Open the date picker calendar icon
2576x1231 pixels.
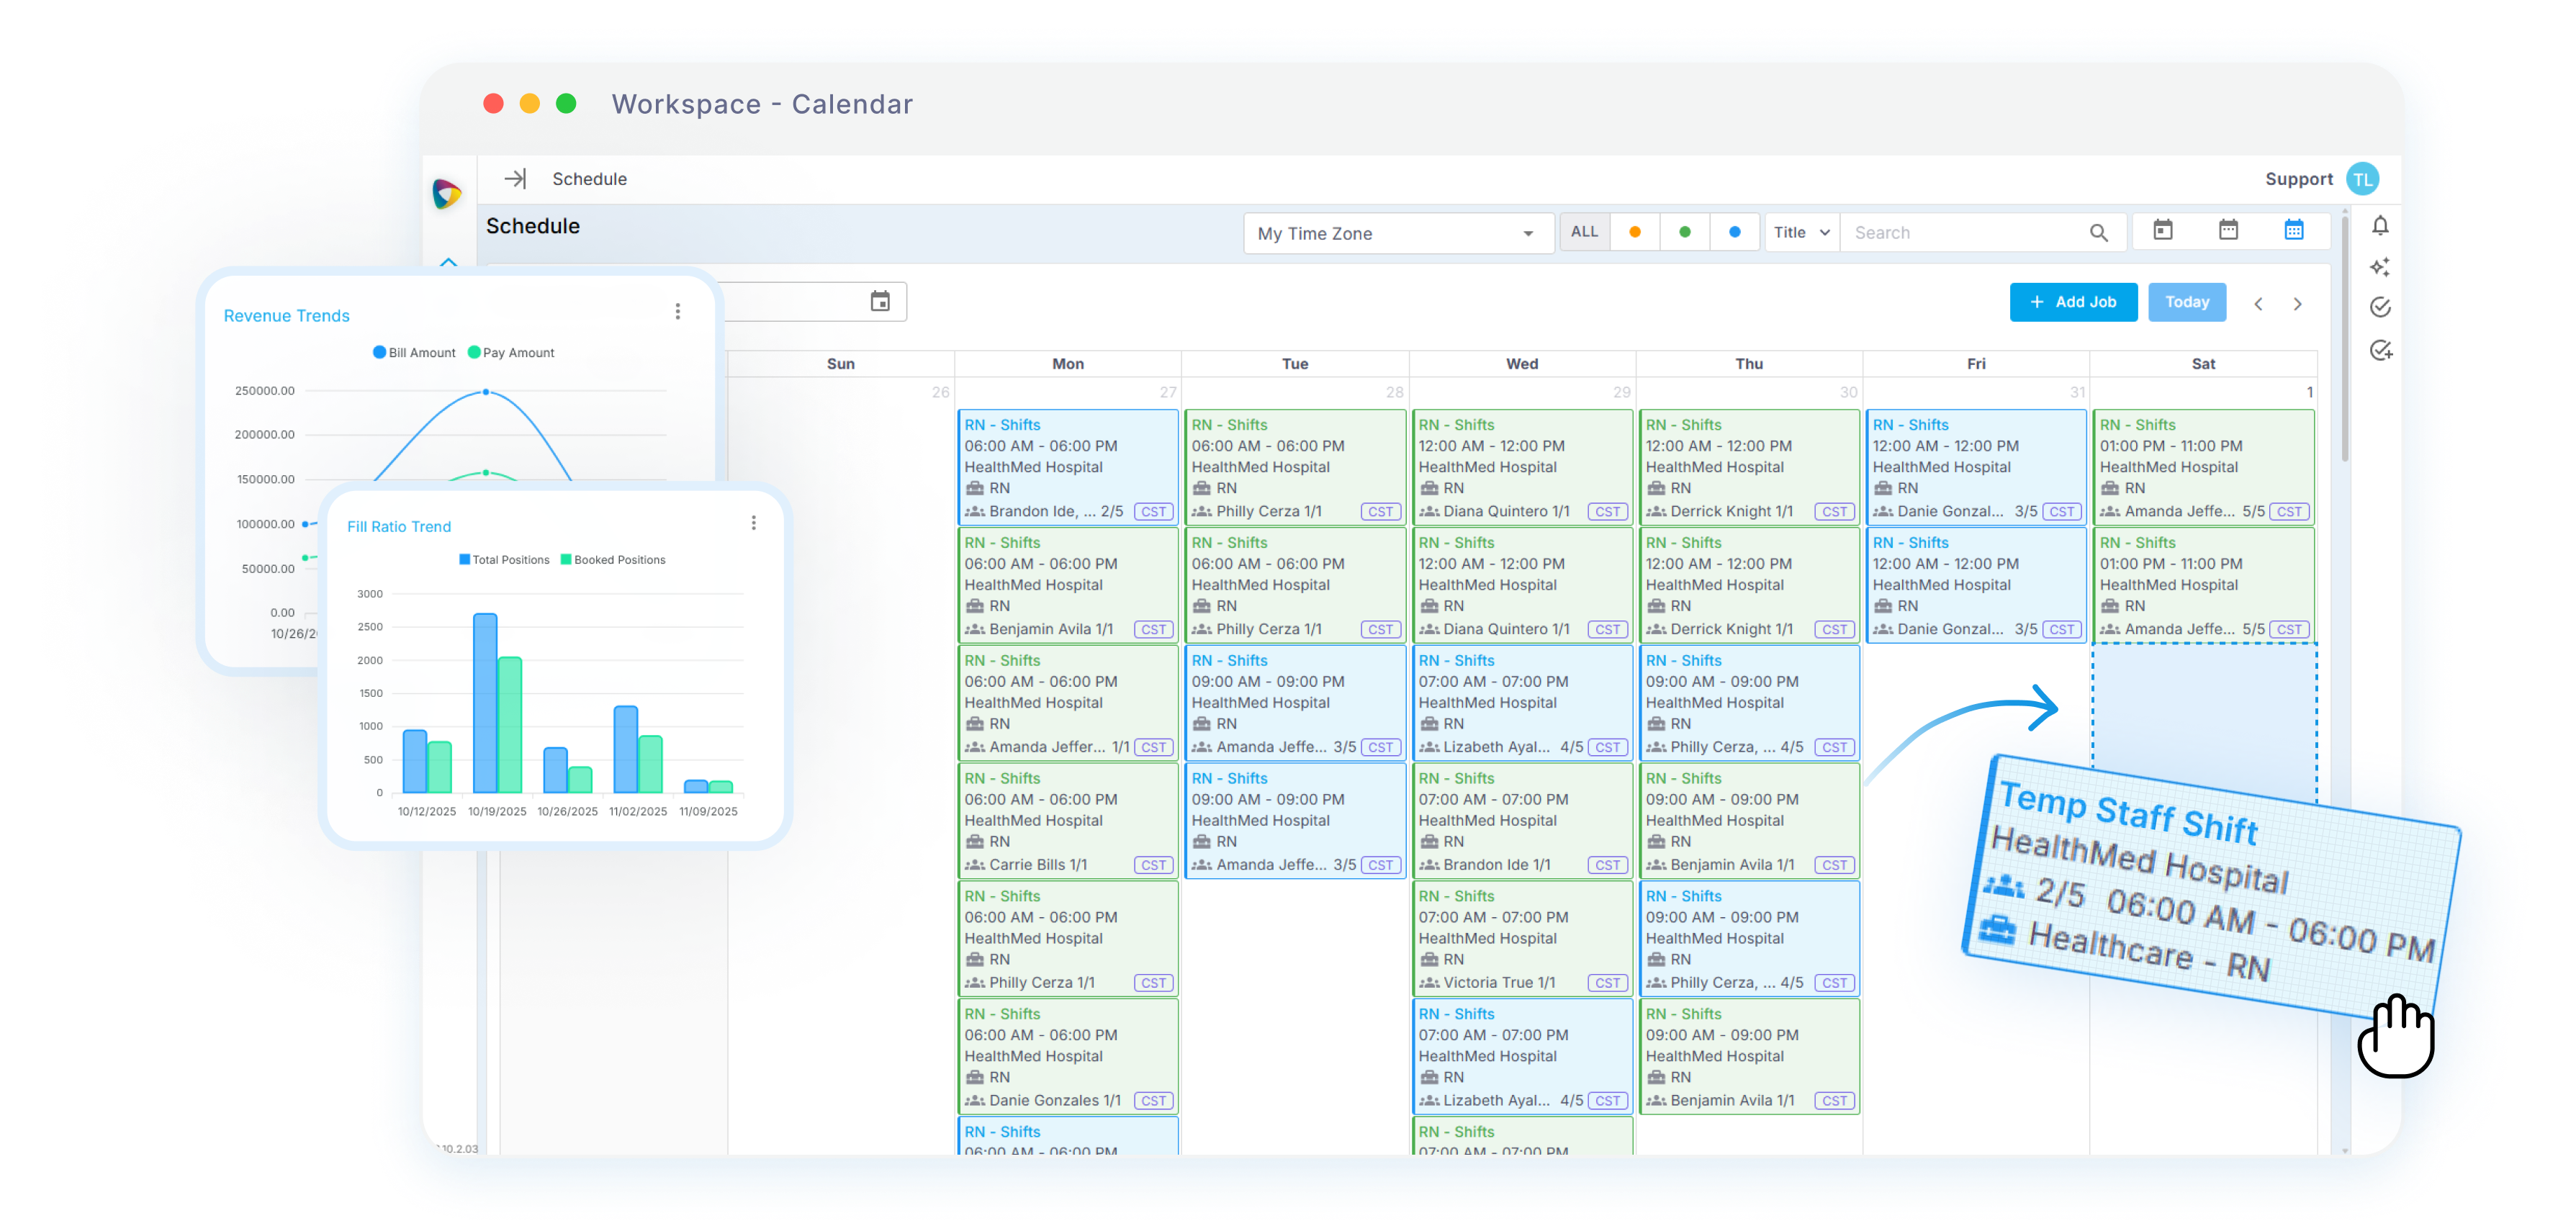point(880,301)
